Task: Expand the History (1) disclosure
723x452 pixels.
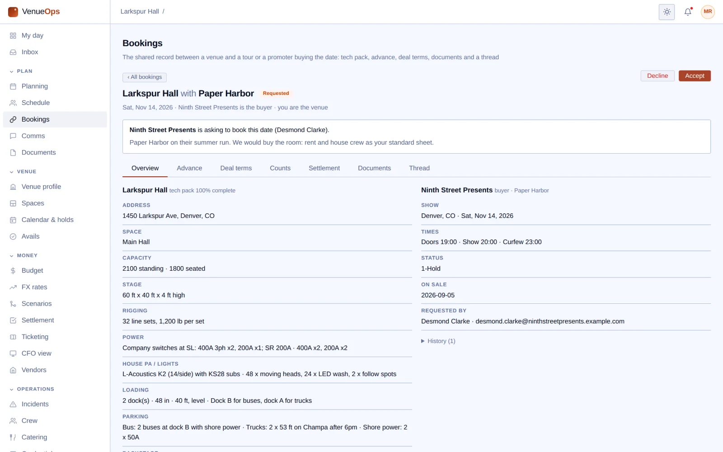Action: click(x=438, y=341)
